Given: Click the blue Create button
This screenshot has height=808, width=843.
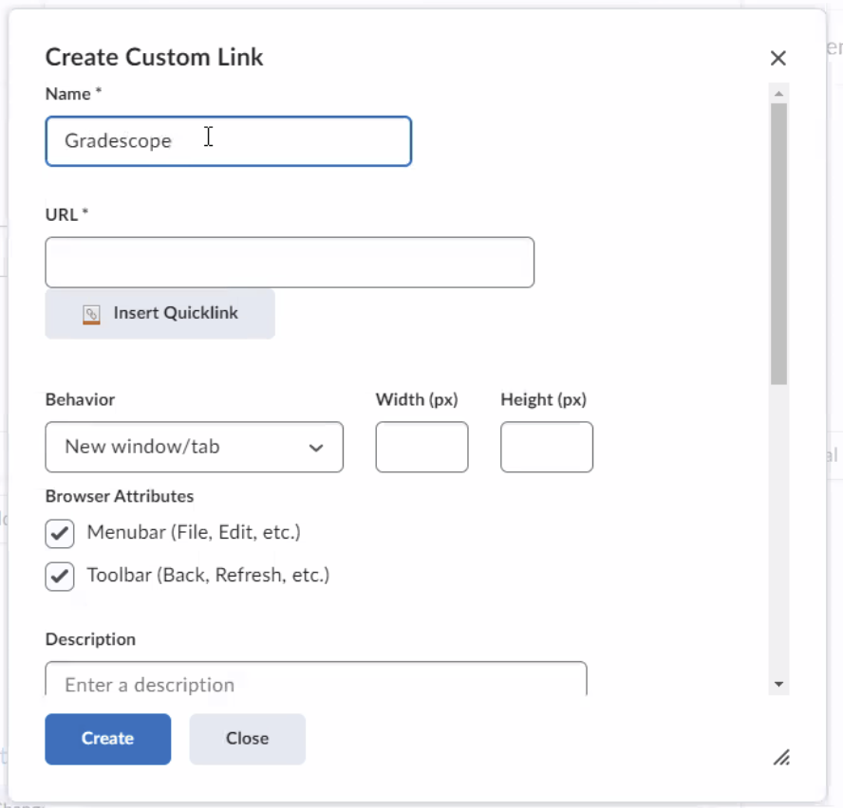Looking at the screenshot, I should [x=108, y=739].
